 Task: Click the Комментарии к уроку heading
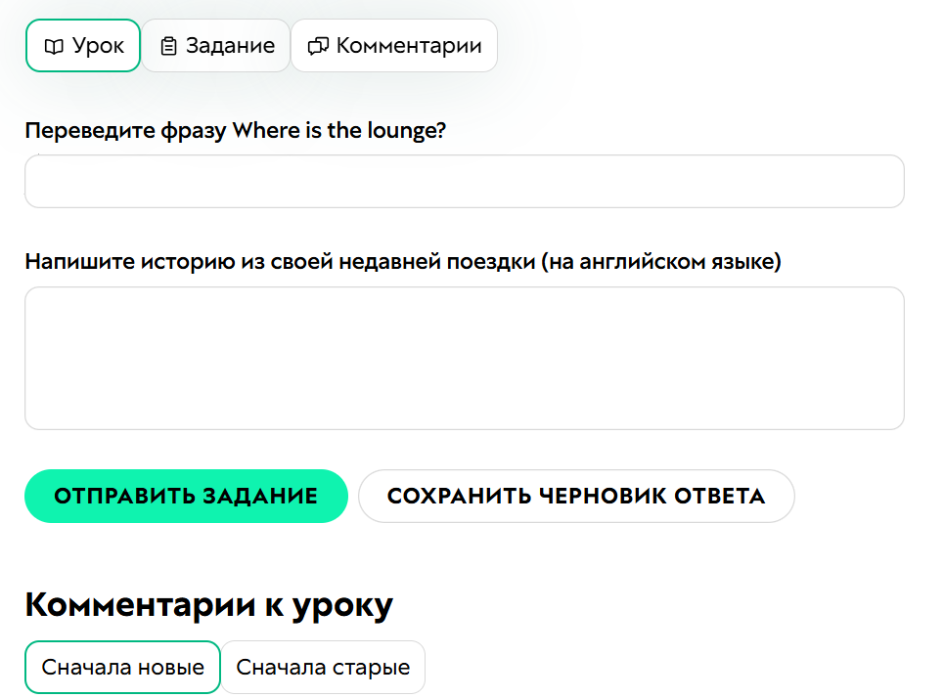(x=208, y=604)
